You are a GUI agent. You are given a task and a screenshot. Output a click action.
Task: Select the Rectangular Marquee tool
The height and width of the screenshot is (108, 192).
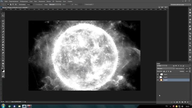[x=3, y=18]
